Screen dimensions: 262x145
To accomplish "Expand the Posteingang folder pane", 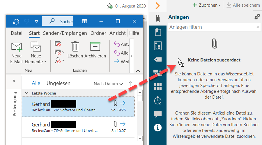I will (14, 81).
